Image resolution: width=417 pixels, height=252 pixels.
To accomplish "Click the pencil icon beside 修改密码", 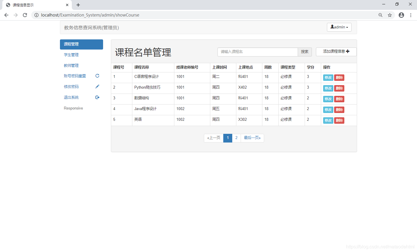I will pyautogui.click(x=97, y=87).
